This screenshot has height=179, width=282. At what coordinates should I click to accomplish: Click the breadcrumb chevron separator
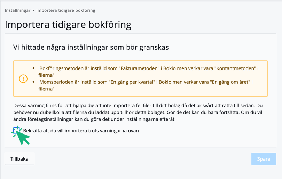pos(33,10)
